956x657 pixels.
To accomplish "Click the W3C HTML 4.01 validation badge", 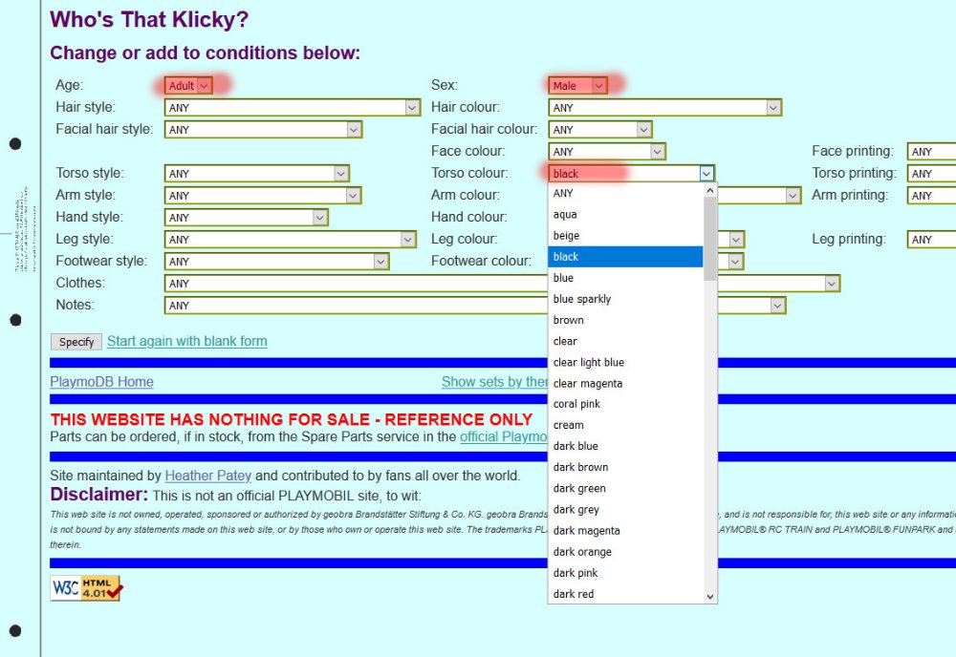I will [86, 588].
